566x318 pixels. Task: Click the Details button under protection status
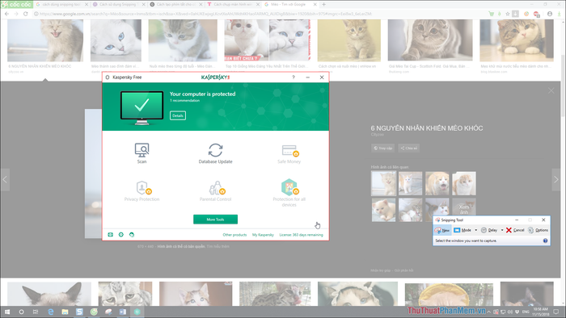click(178, 115)
